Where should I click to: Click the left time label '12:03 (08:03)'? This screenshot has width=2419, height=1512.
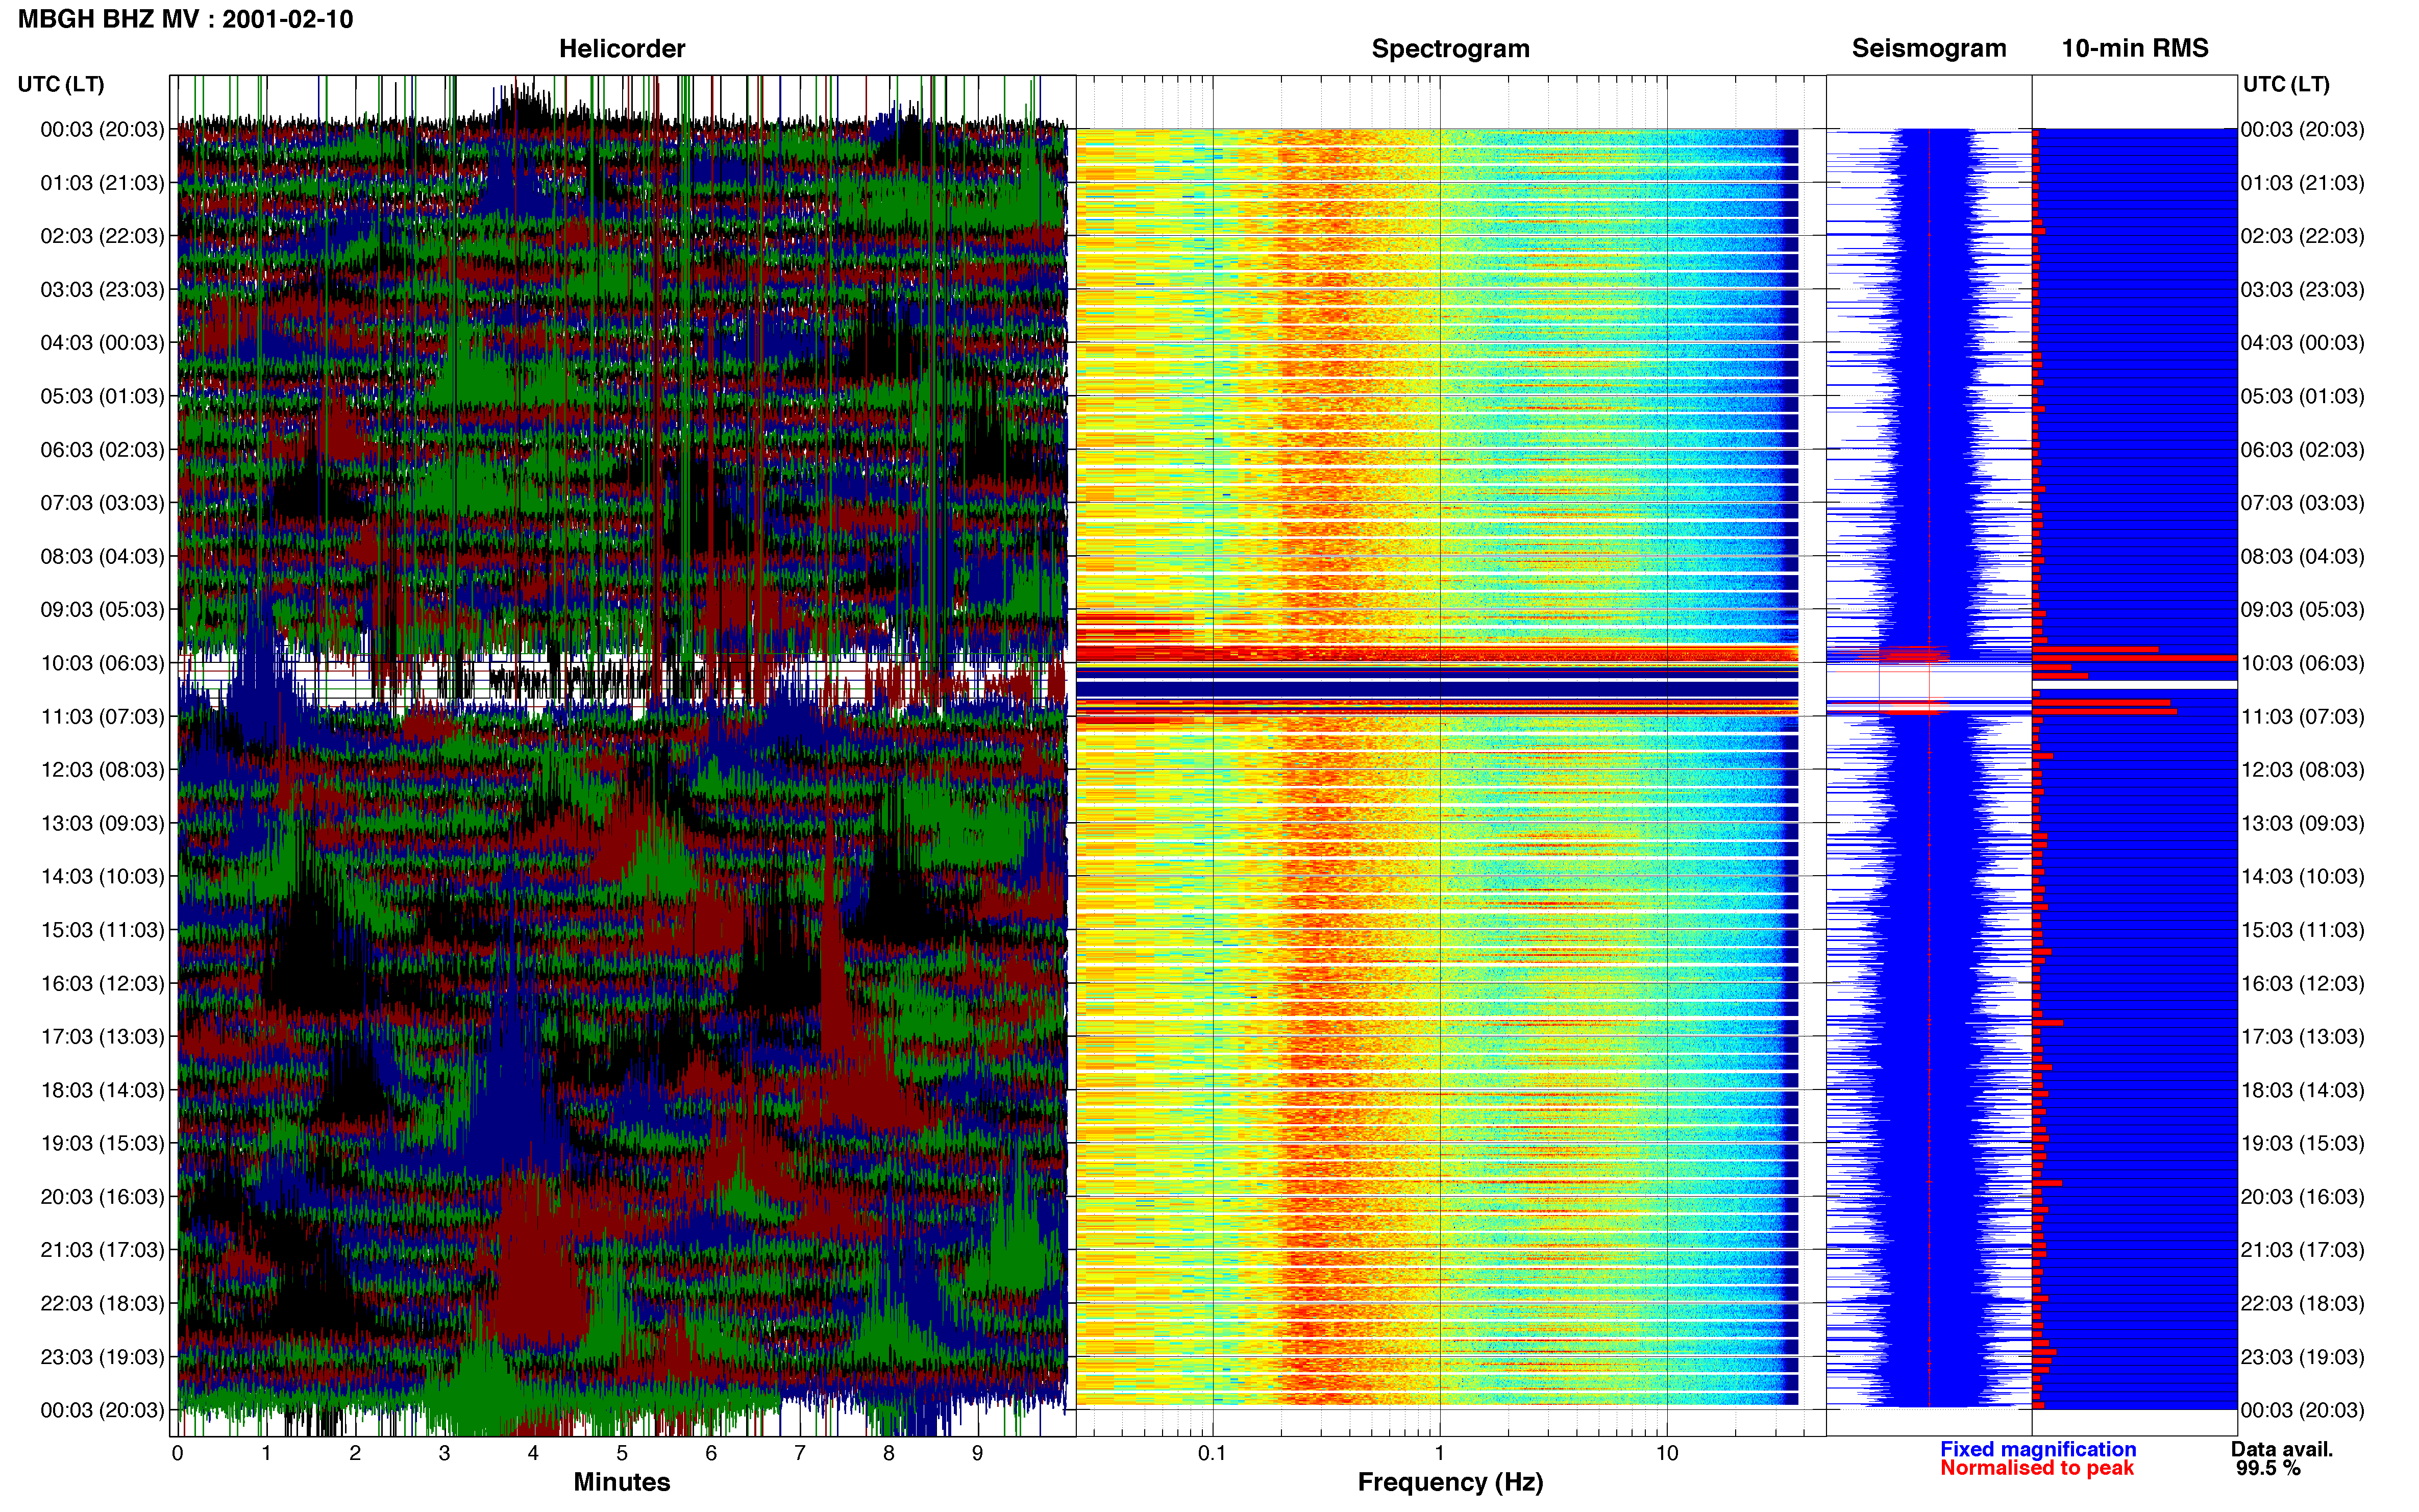pos(102,770)
